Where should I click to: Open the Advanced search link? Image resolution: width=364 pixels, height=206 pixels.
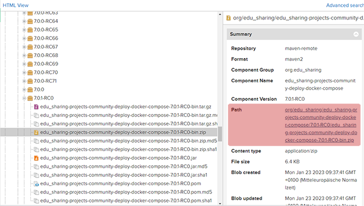point(345,5)
